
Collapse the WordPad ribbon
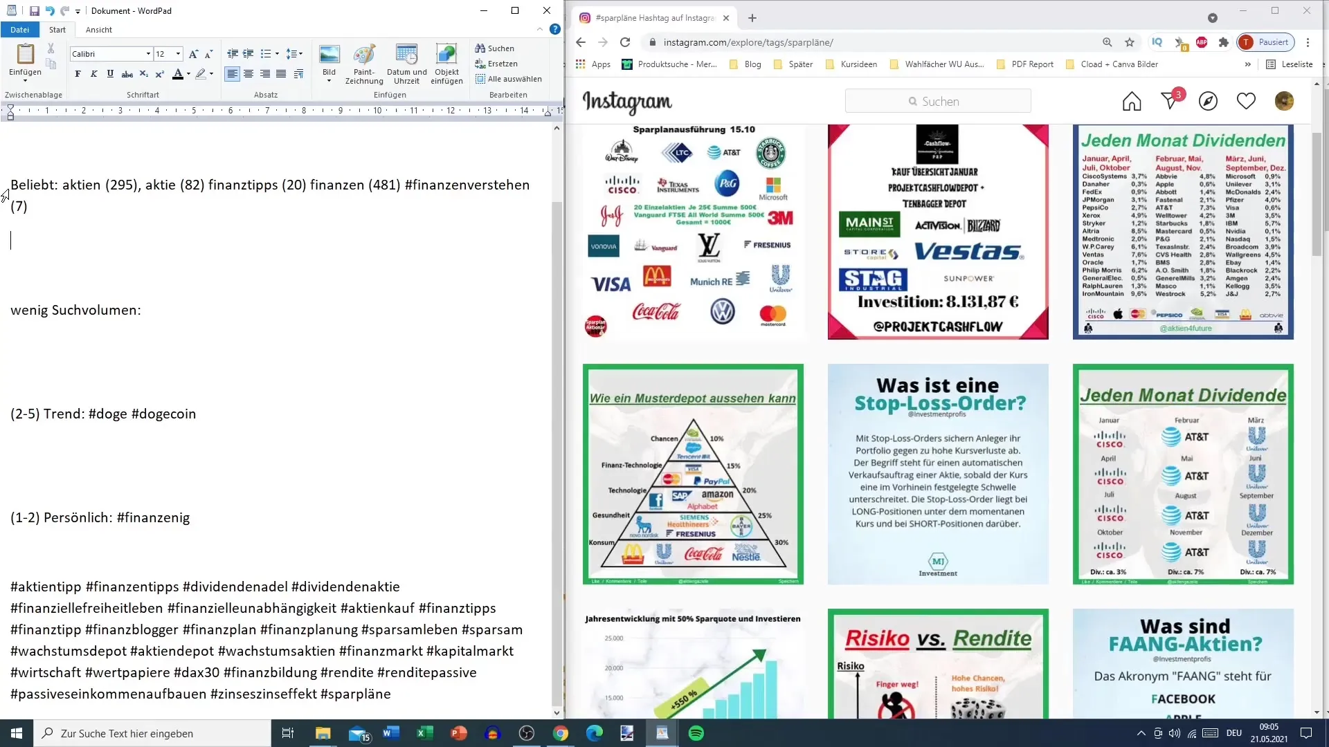tap(540, 30)
